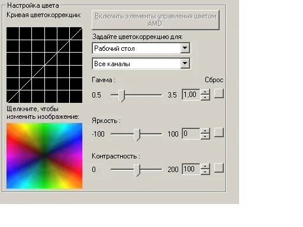
Task: Click the rainbow preview image to change it
Action: click(x=44, y=155)
